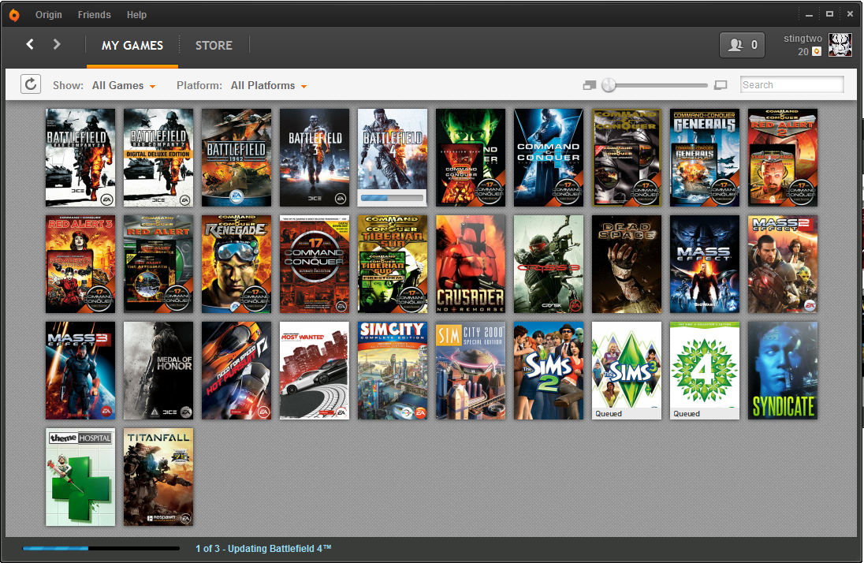Open the Friends menu
864x563 pixels.
click(x=94, y=14)
